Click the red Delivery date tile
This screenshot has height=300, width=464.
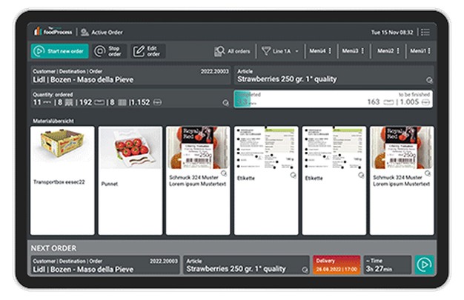point(337,264)
